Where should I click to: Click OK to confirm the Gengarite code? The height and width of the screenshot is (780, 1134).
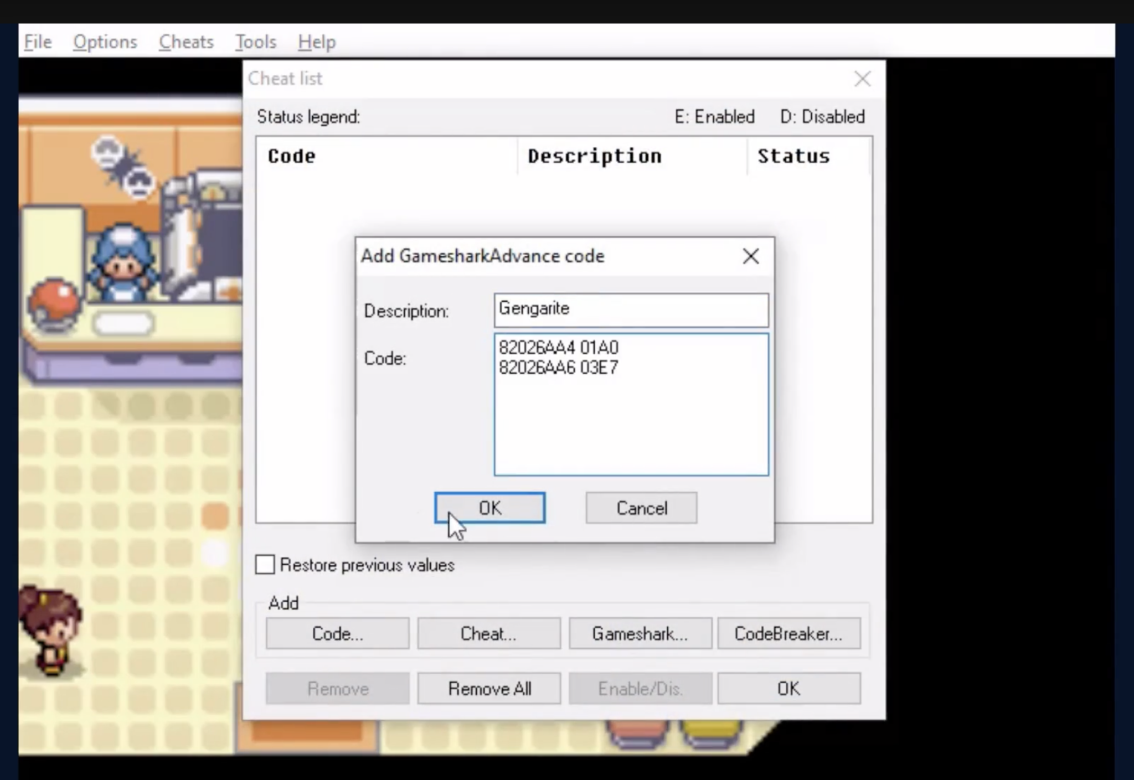489,508
